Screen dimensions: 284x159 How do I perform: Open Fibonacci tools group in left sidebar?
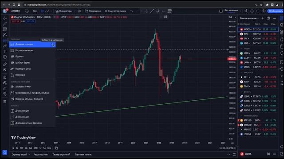[x=5, y=29]
